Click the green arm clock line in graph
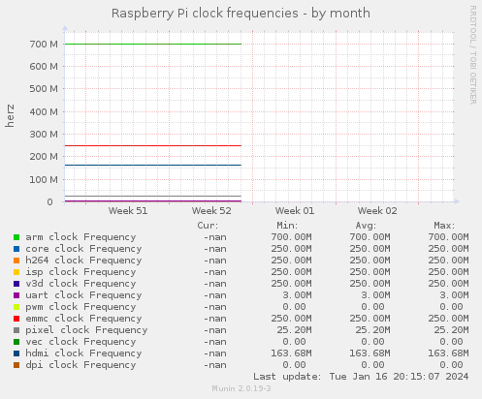 [x=153, y=44]
